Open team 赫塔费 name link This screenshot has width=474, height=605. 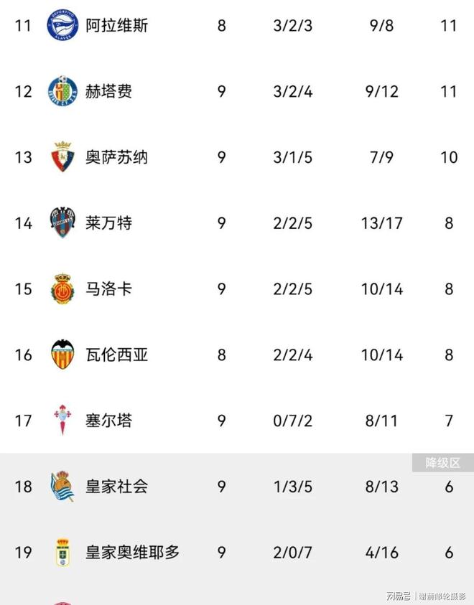tap(109, 91)
